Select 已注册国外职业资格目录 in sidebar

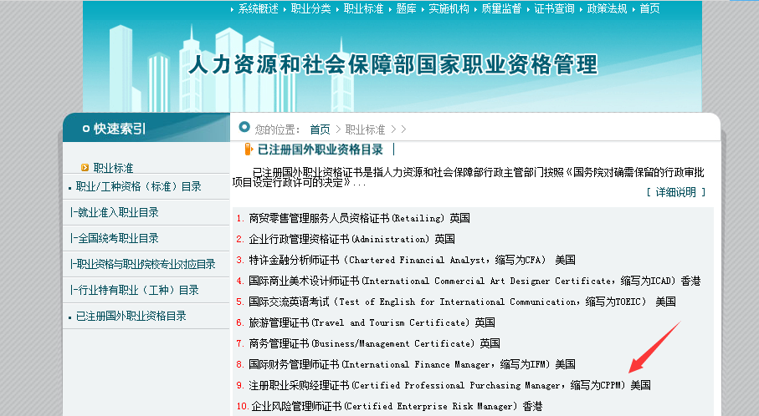(x=131, y=316)
